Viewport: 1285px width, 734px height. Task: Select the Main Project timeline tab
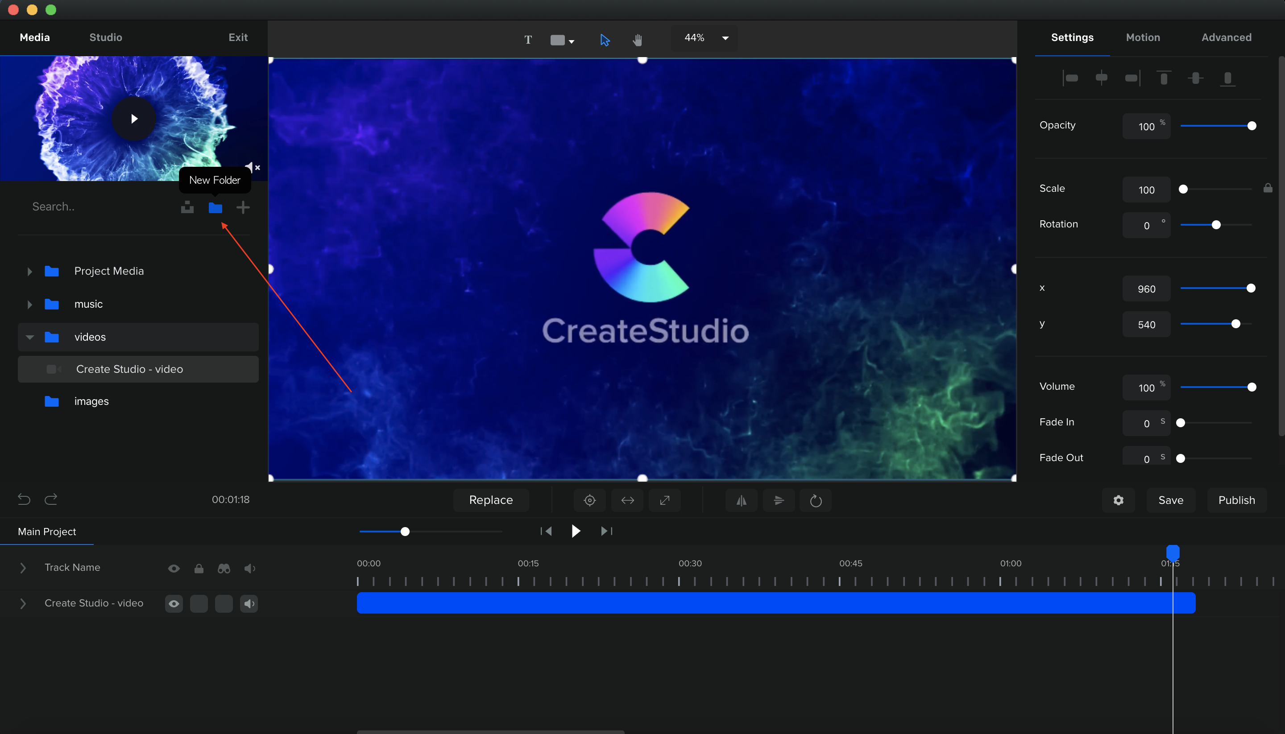click(x=47, y=532)
